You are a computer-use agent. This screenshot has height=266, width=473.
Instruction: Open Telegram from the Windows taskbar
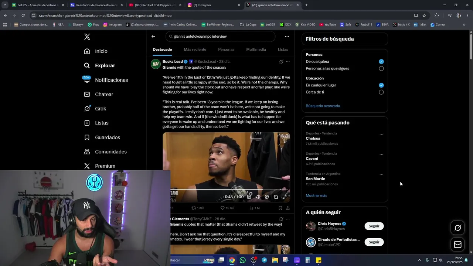tap(264, 260)
